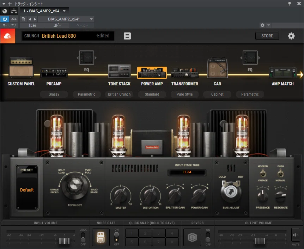304x249 pixels.
Task: Open the power amp Preset Default selector
Action: (27, 190)
